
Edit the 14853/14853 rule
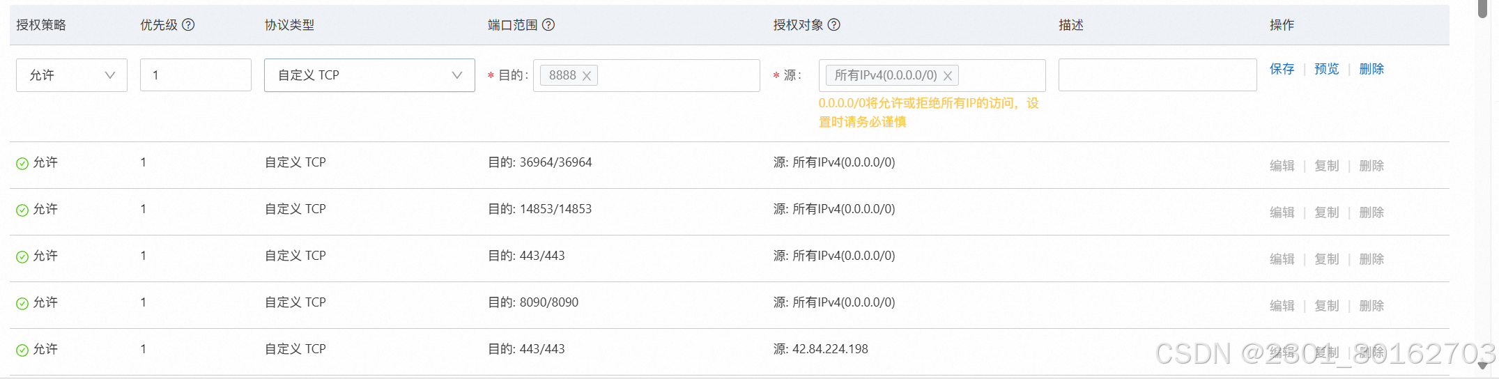1282,212
